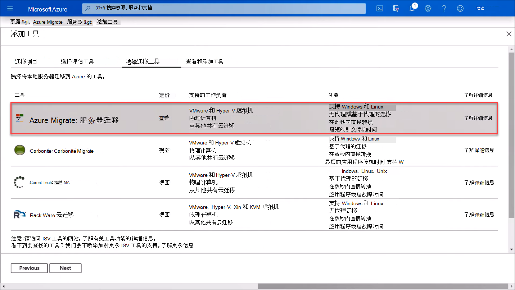Select Azure Migrate: 服务器迁移 tool row

pyautogui.click(x=254, y=118)
